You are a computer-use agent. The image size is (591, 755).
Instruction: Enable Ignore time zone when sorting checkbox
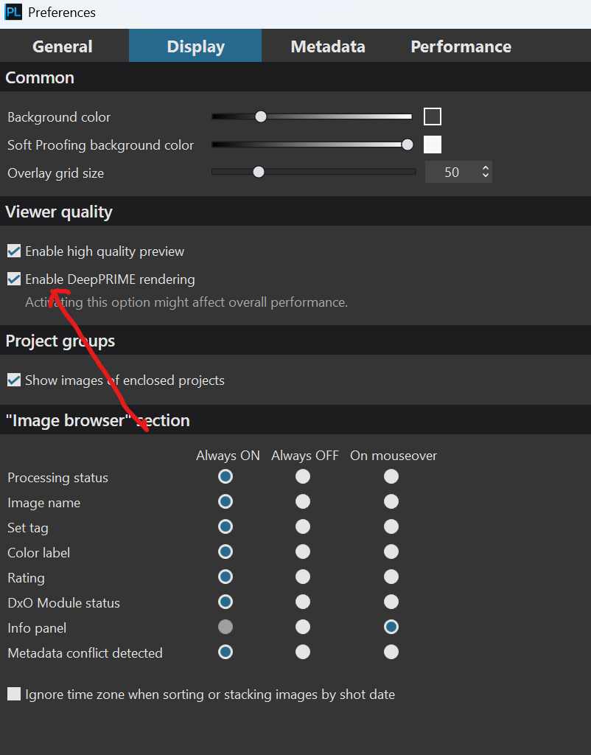click(x=14, y=695)
